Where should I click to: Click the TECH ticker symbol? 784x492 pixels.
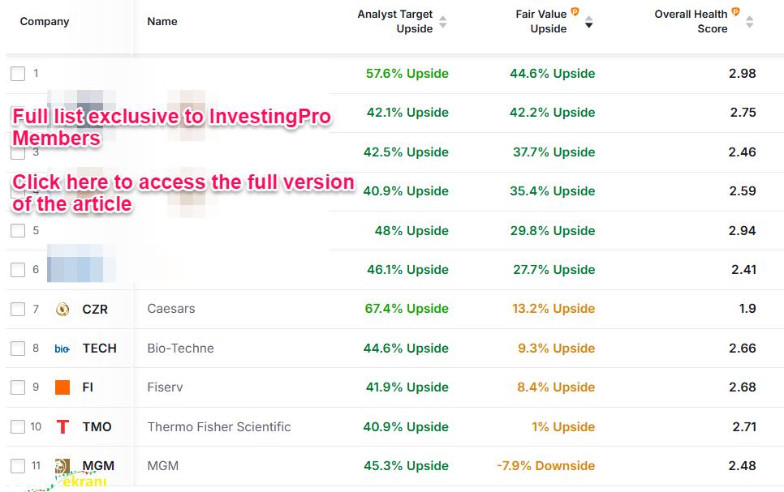[100, 349]
